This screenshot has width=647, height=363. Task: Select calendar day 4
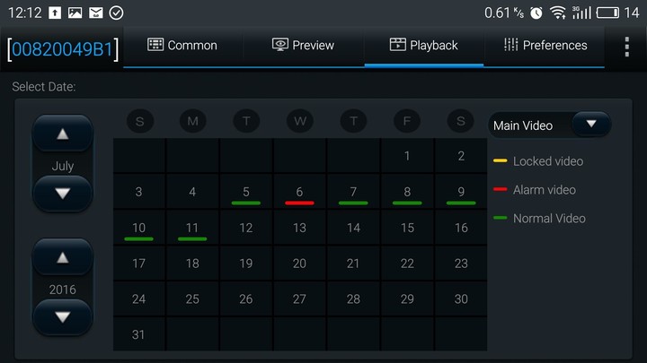[x=192, y=192]
